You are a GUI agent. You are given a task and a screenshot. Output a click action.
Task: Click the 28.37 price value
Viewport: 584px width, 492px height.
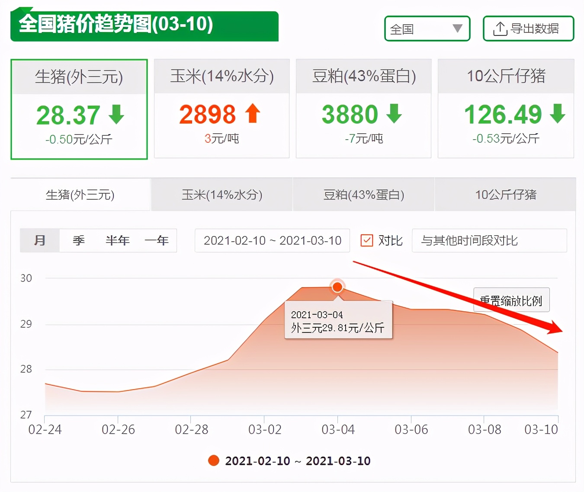(x=68, y=115)
